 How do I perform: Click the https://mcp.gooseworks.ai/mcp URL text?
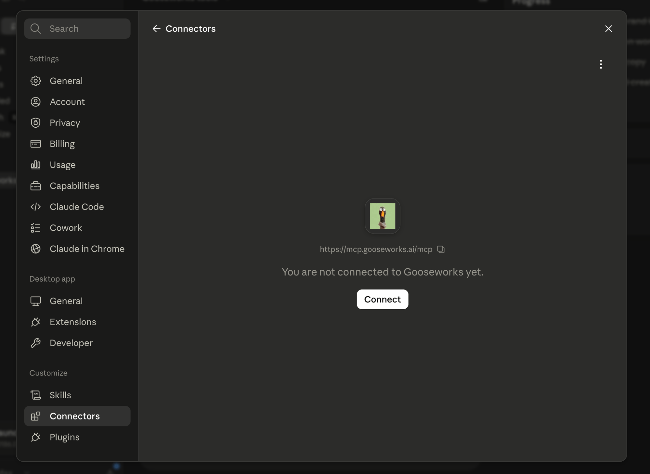pyautogui.click(x=376, y=249)
